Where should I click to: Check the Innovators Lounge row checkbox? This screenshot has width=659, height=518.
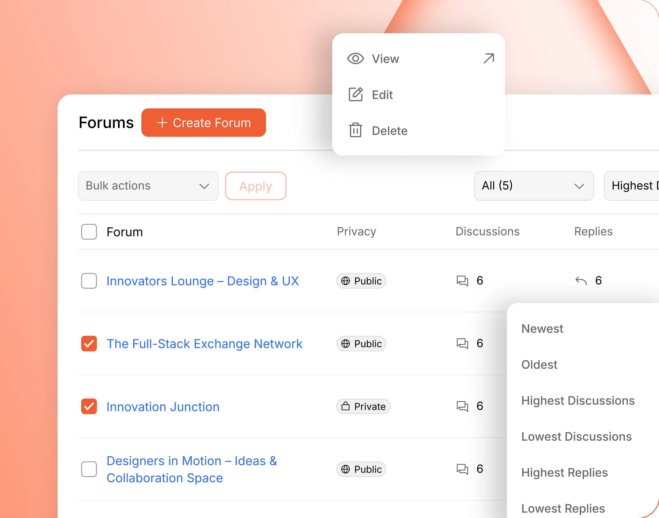[89, 281]
